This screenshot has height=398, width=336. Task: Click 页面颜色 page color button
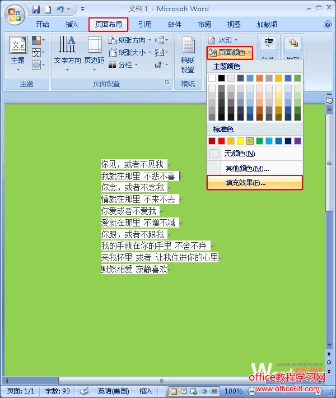230,53
